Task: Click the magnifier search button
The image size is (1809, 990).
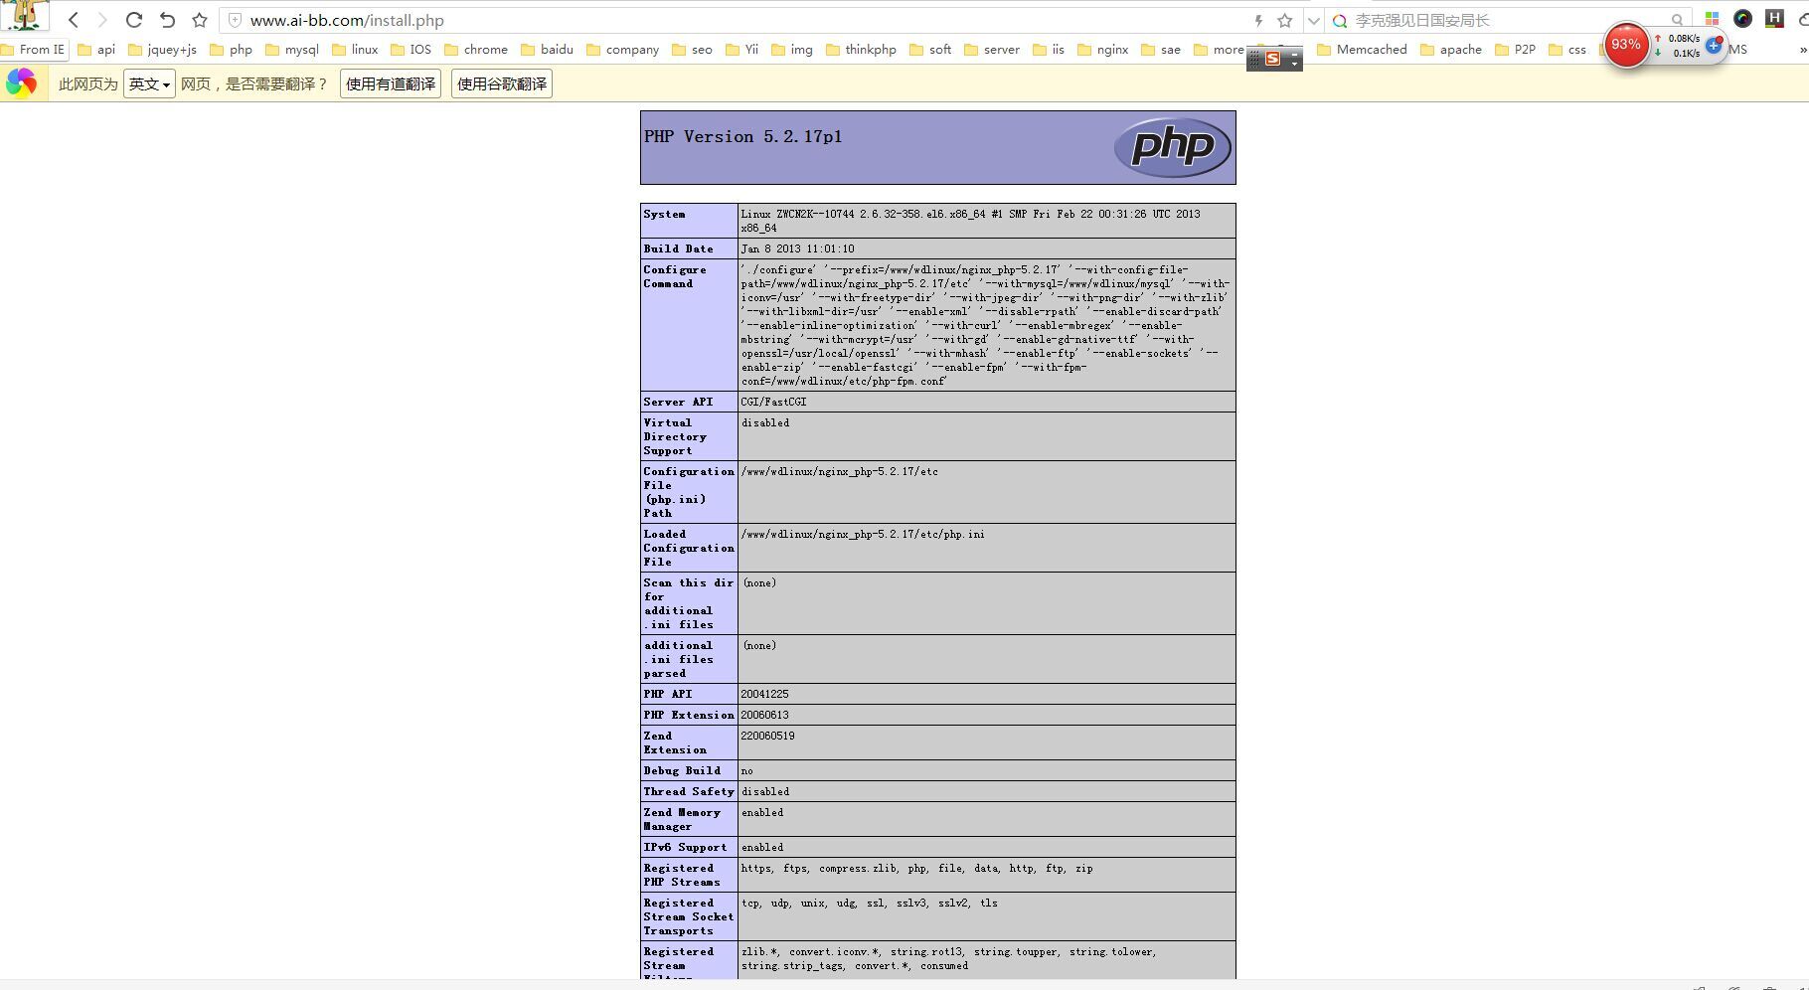Action: (x=1677, y=20)
